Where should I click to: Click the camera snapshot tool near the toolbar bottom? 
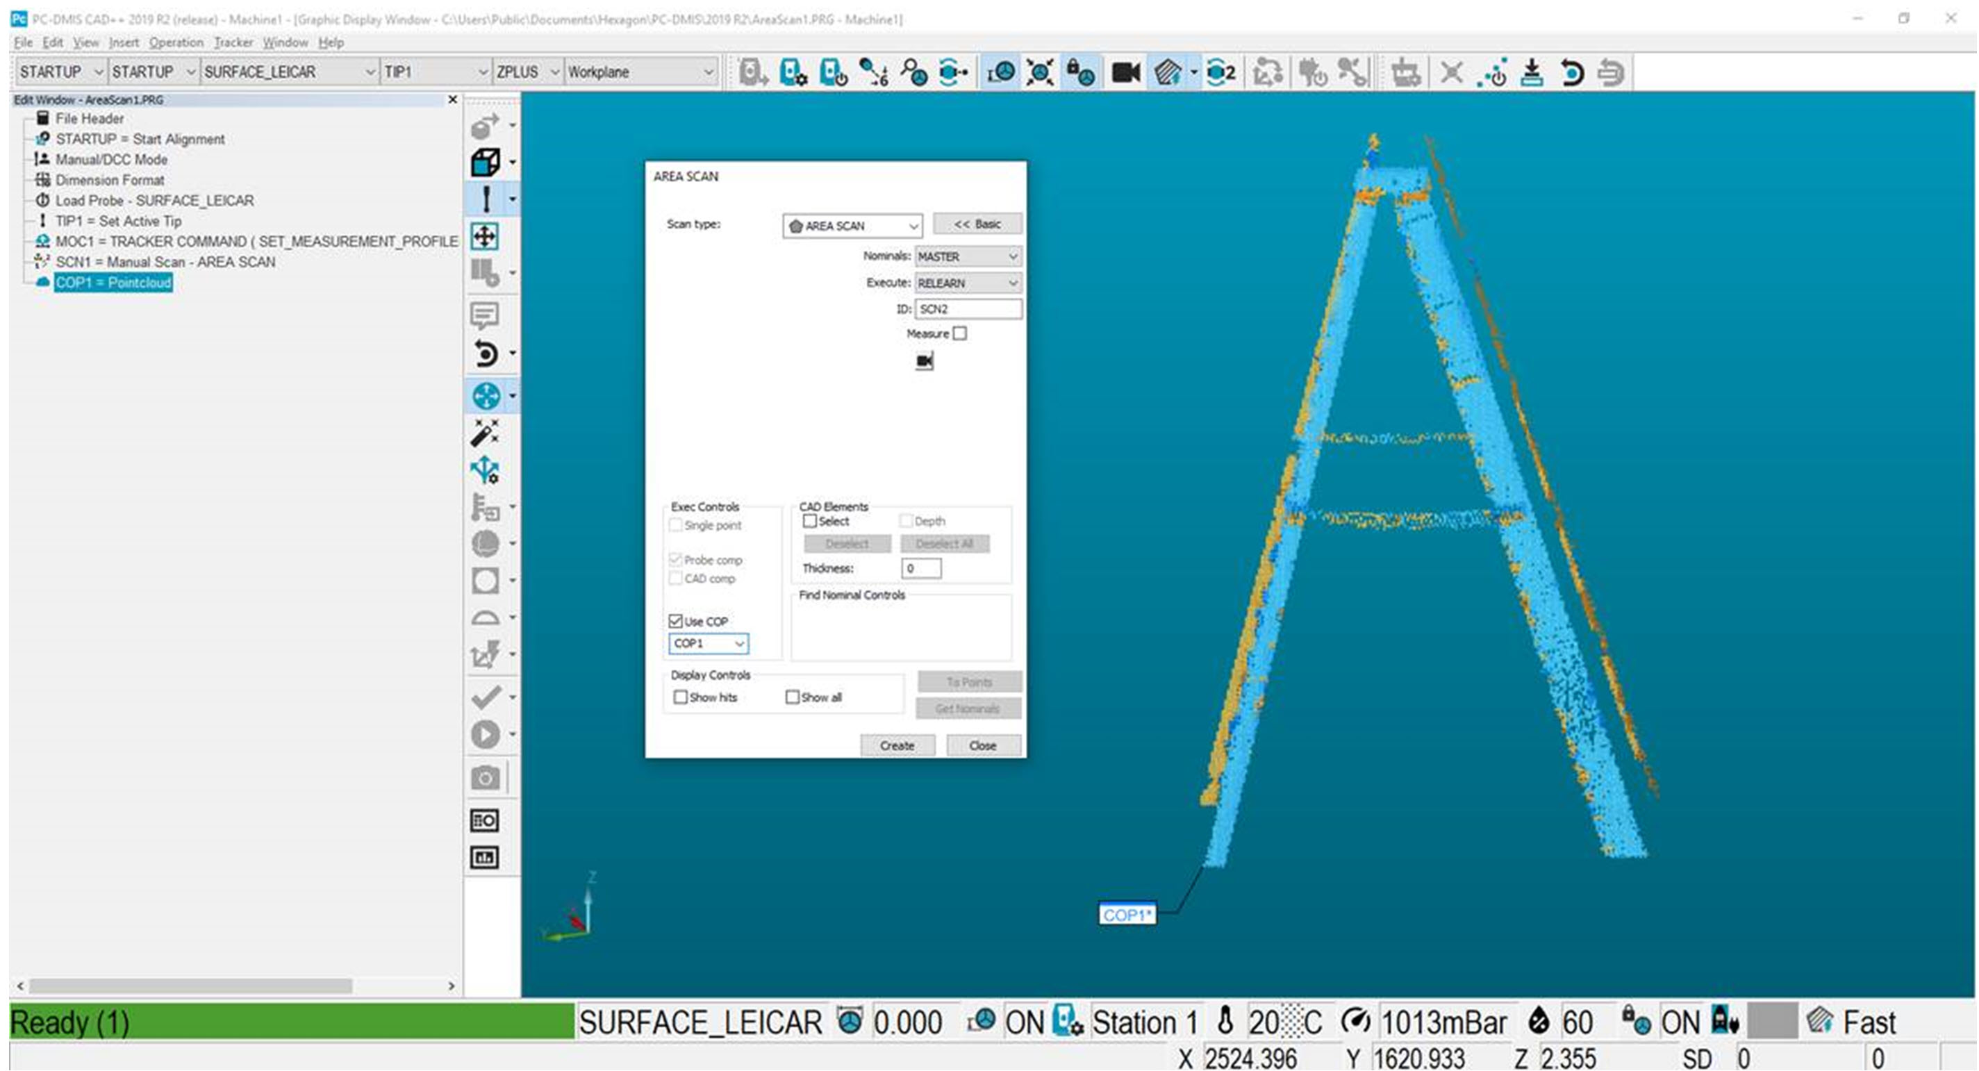[x=487, y=777]
